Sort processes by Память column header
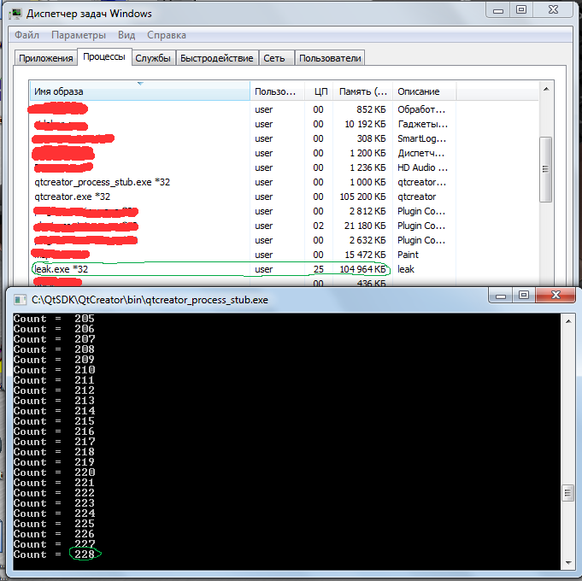 [x=361, y=91]
